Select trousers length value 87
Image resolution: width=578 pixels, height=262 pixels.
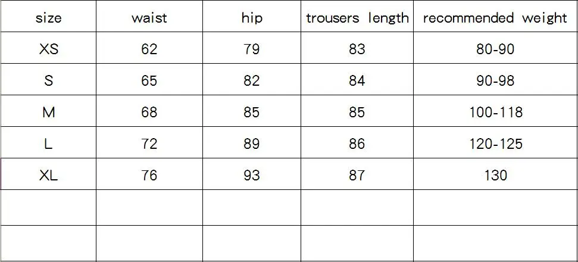[357, 174]
